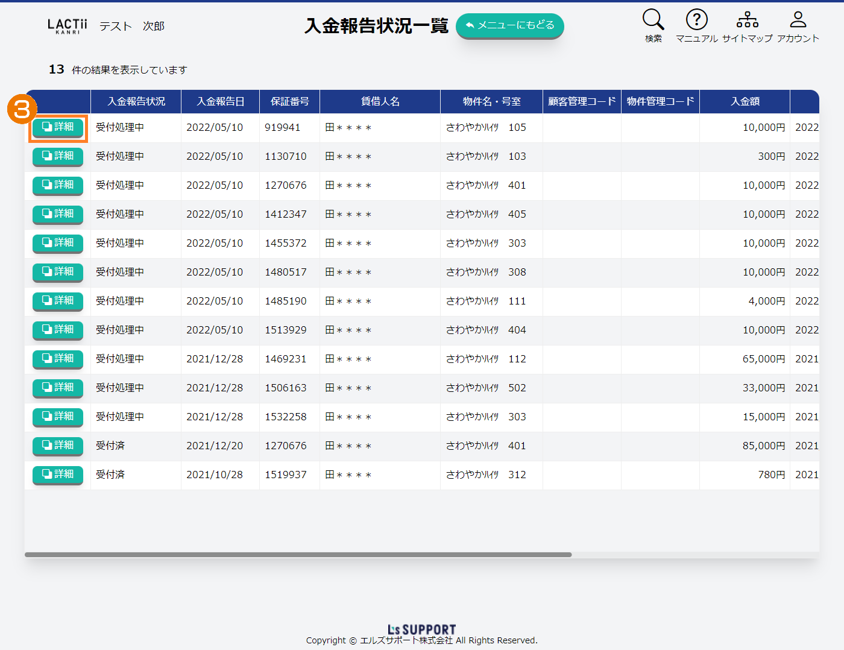The width and height of the screenshot is (844, 650).
Task: Click the 入金報告状況 column header
Action: point(136,101)
